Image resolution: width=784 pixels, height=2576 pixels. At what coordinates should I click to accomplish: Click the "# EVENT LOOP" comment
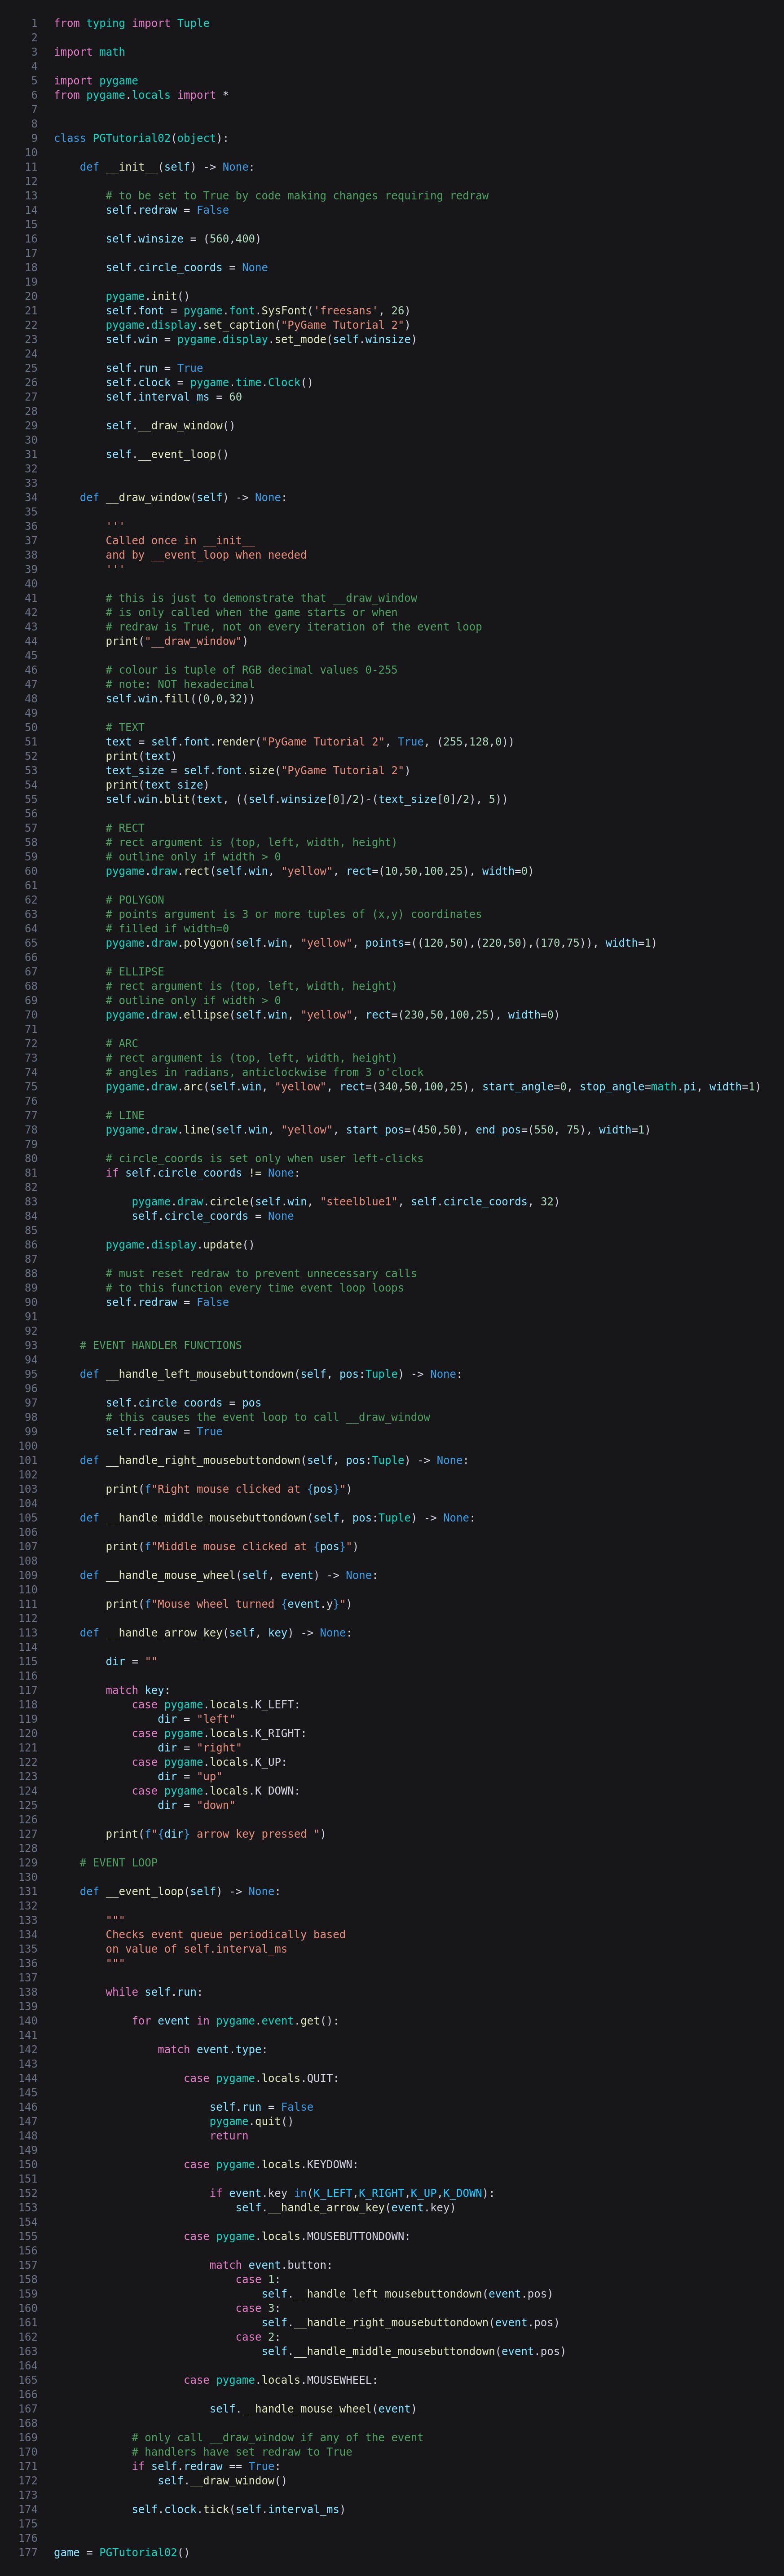119,1862
